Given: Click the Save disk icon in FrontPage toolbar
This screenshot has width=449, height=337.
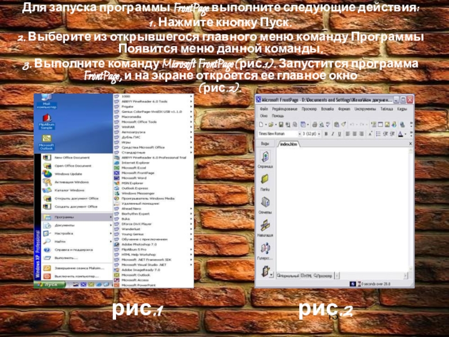Looking at the screenshot, I should 281,125.
